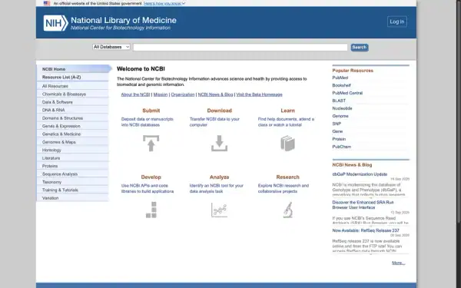Open RefSeq Release 237 article
Screen dimensions: 461x288
pyautogui.click(x=366, y=230)
